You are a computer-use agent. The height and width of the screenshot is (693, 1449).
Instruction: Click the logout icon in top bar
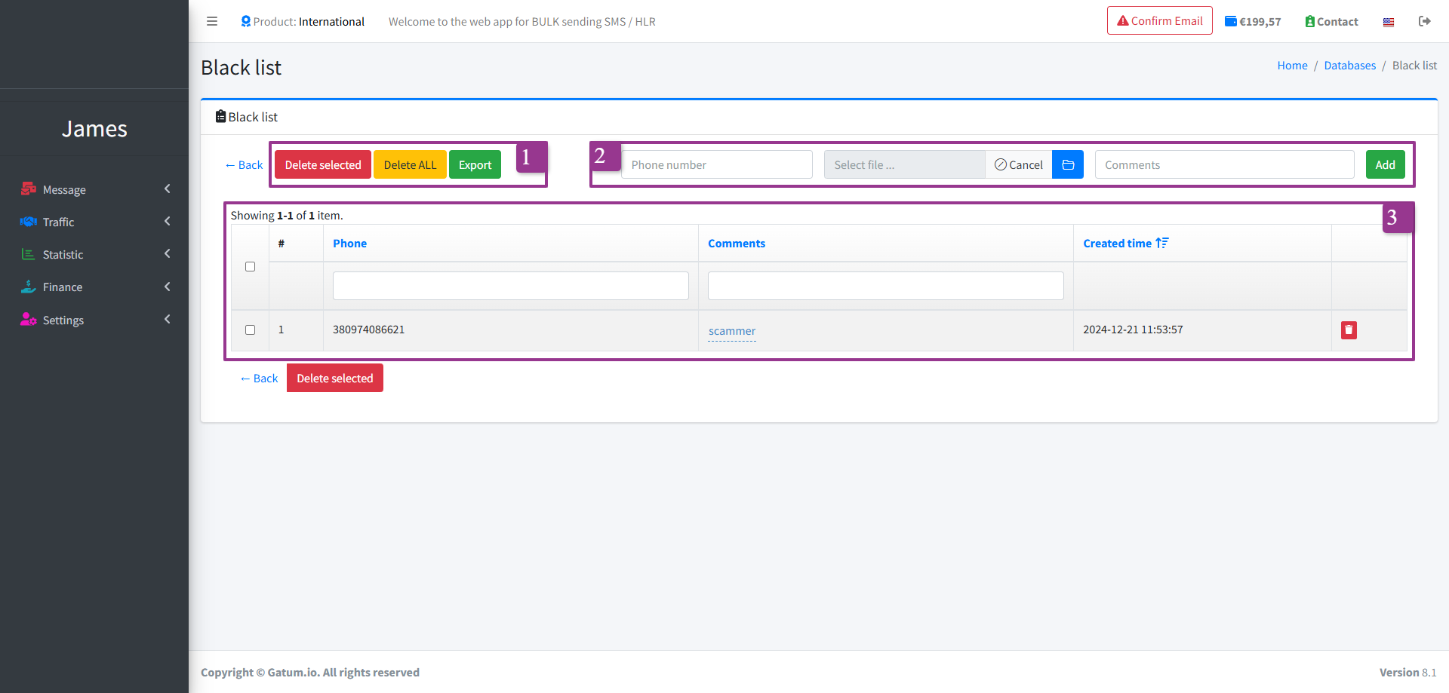[x=1424, y=21]
